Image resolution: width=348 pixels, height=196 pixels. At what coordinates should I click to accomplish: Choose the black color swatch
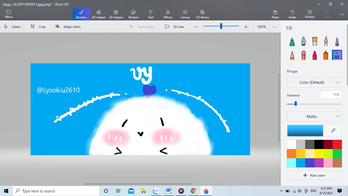click(319, 144)
